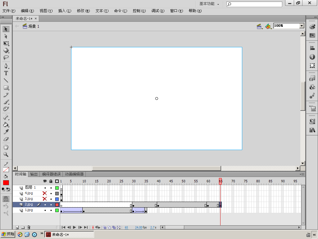Viewport: 318px width, 239px height.
Task: Click the 未命名-1* taskbar button
Action: pos(69,235)
